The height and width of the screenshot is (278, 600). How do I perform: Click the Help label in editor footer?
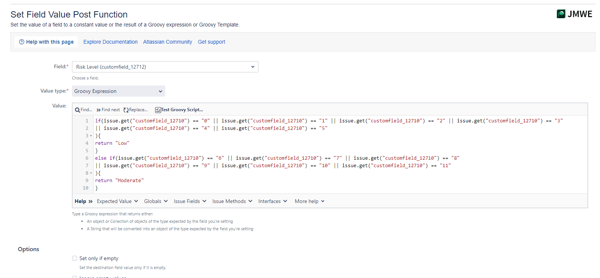pos(80,201)
